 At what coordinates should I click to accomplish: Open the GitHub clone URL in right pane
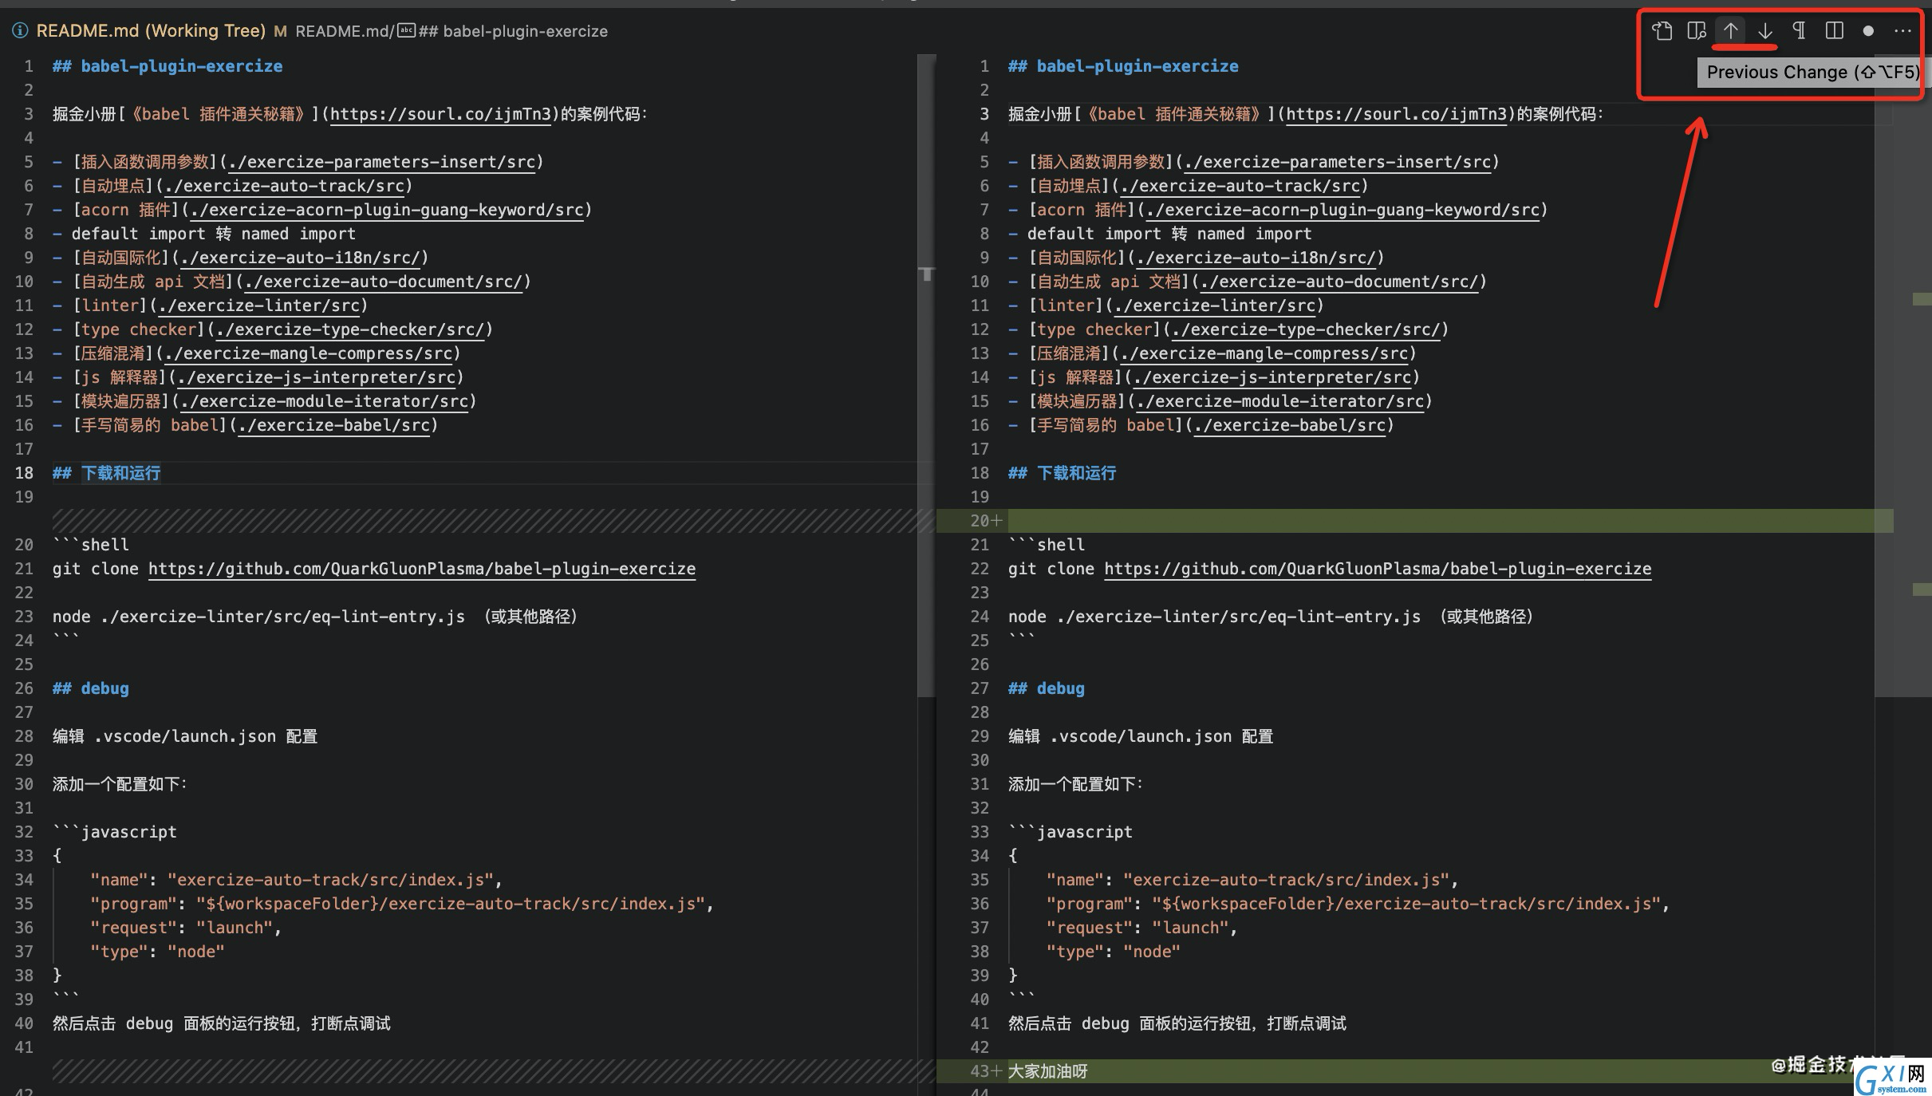pos(1378,569)
